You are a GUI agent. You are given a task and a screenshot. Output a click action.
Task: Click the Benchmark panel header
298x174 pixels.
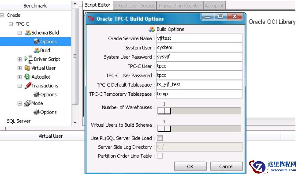(x=35, y=6)
